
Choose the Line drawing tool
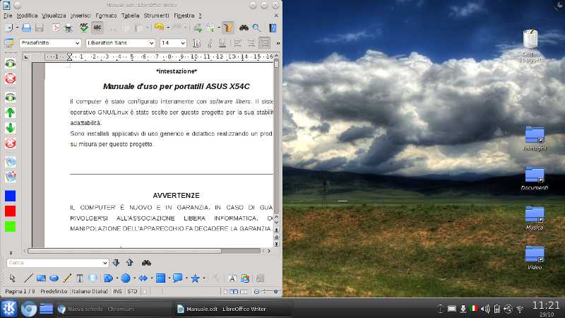[28, 278]
